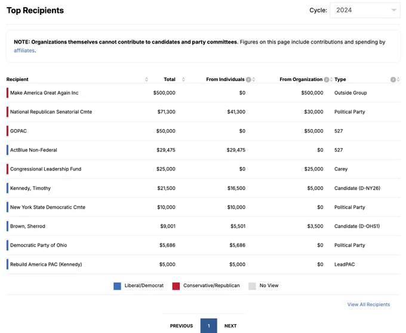This screenshot has height=333, width=406.
Task: Click the From Individuals column header
Action: point(225,79)
